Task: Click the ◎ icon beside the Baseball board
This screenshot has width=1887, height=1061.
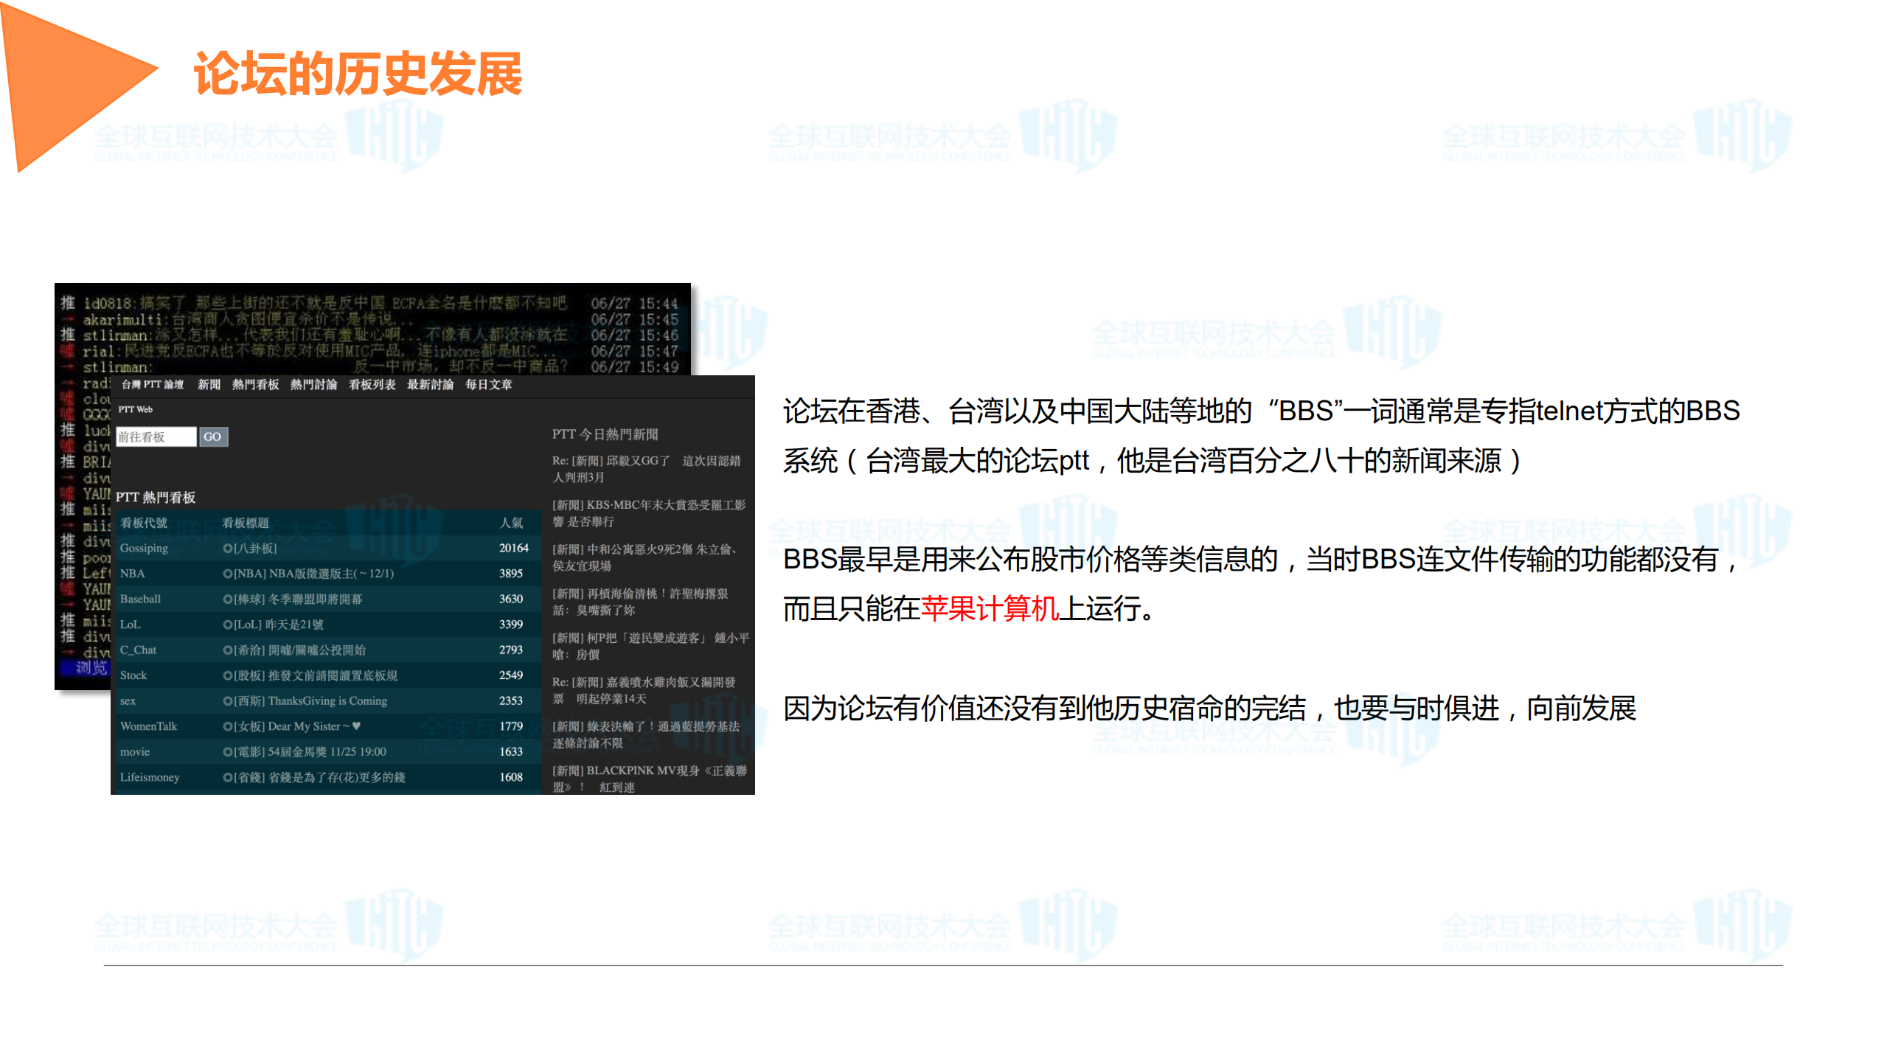Action: [x=227, y=599]
